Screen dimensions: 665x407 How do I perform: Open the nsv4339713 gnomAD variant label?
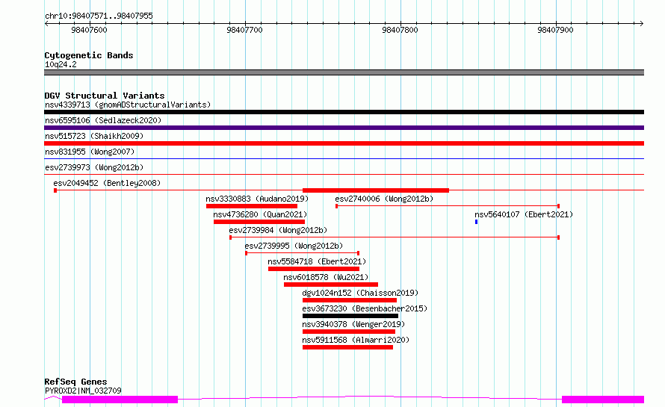coord(128,105)
